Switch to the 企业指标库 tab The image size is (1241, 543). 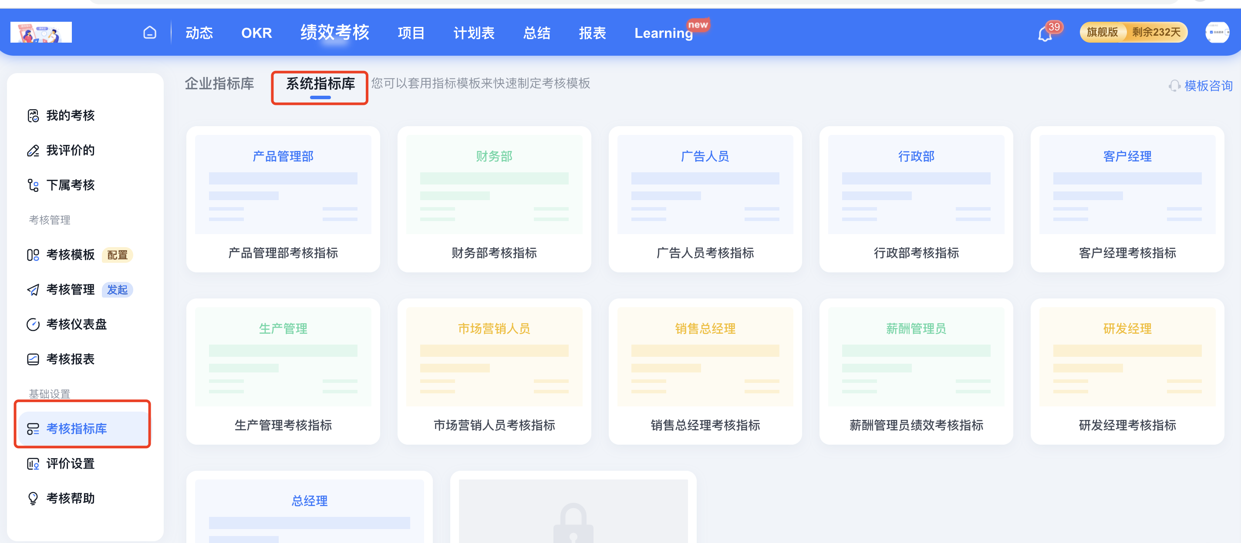219,83
